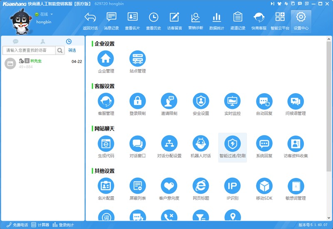333x229 pixels.
Task: Open 移动SDK cube icon
Action: [x=264, y=186]
